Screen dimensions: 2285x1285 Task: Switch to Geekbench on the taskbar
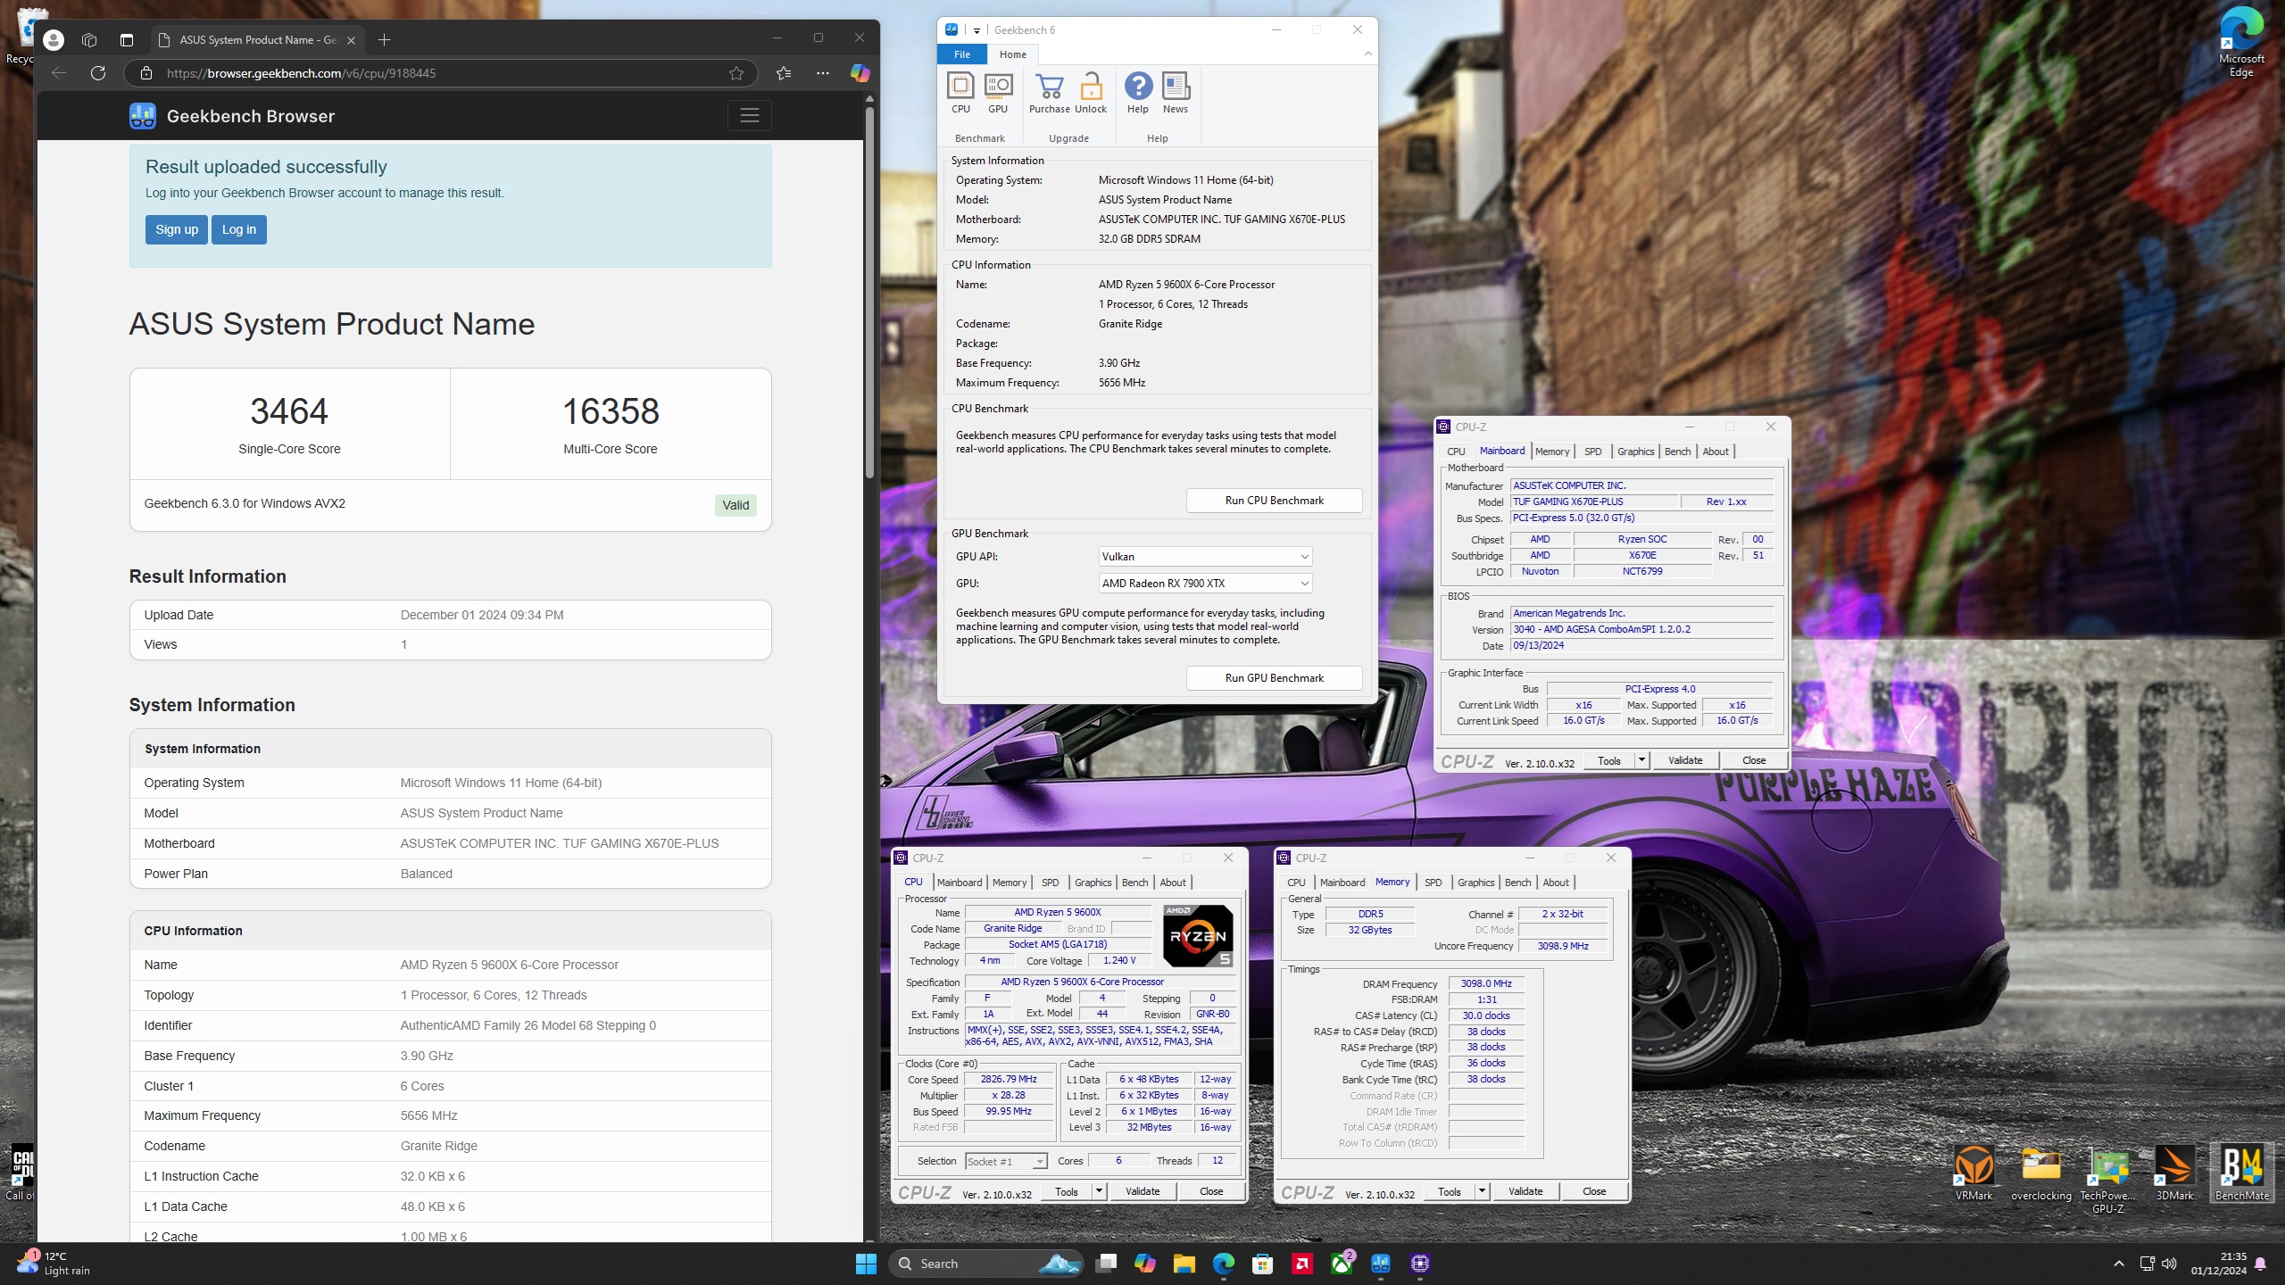pyautogui.click(x=1381, y=1264)
